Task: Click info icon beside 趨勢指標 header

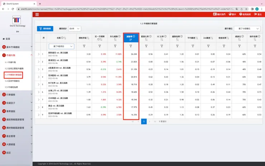Action: pyautogui.click(x=182, y=36)
